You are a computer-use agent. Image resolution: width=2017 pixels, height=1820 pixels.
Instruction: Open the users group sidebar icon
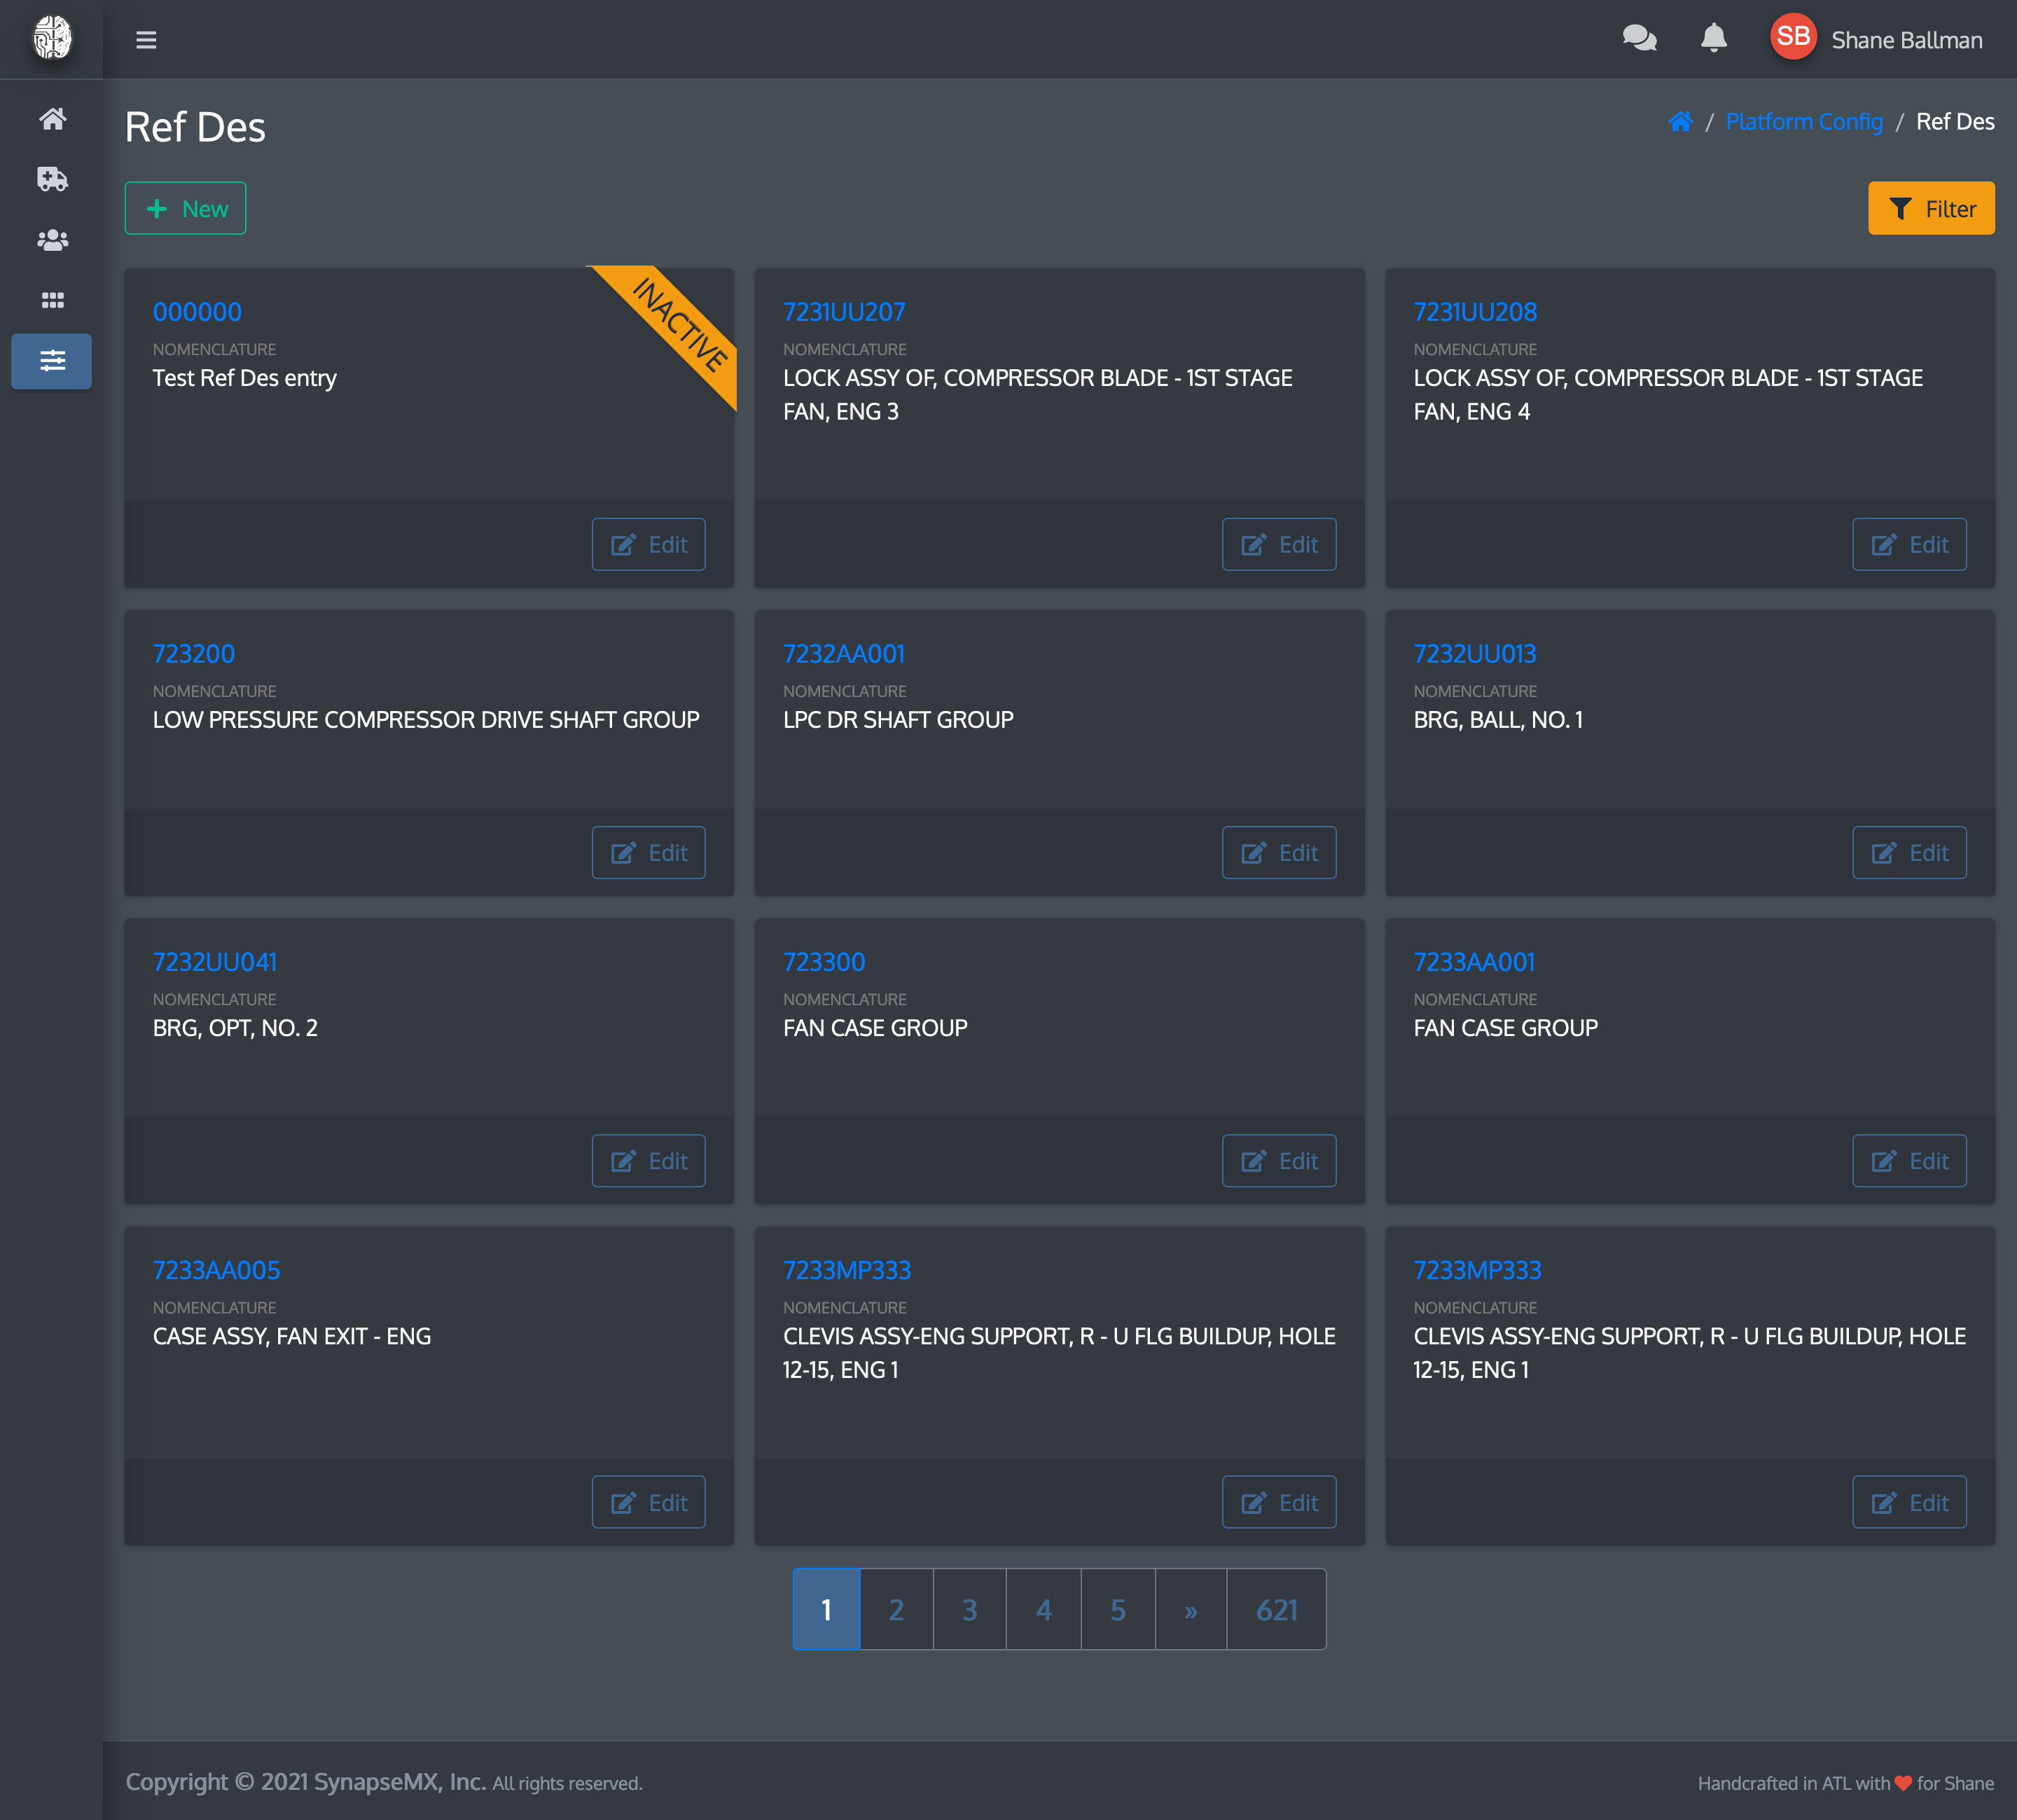point(52,240)
